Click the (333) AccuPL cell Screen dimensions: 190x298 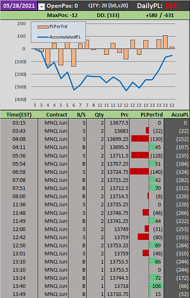pos(177,237)
